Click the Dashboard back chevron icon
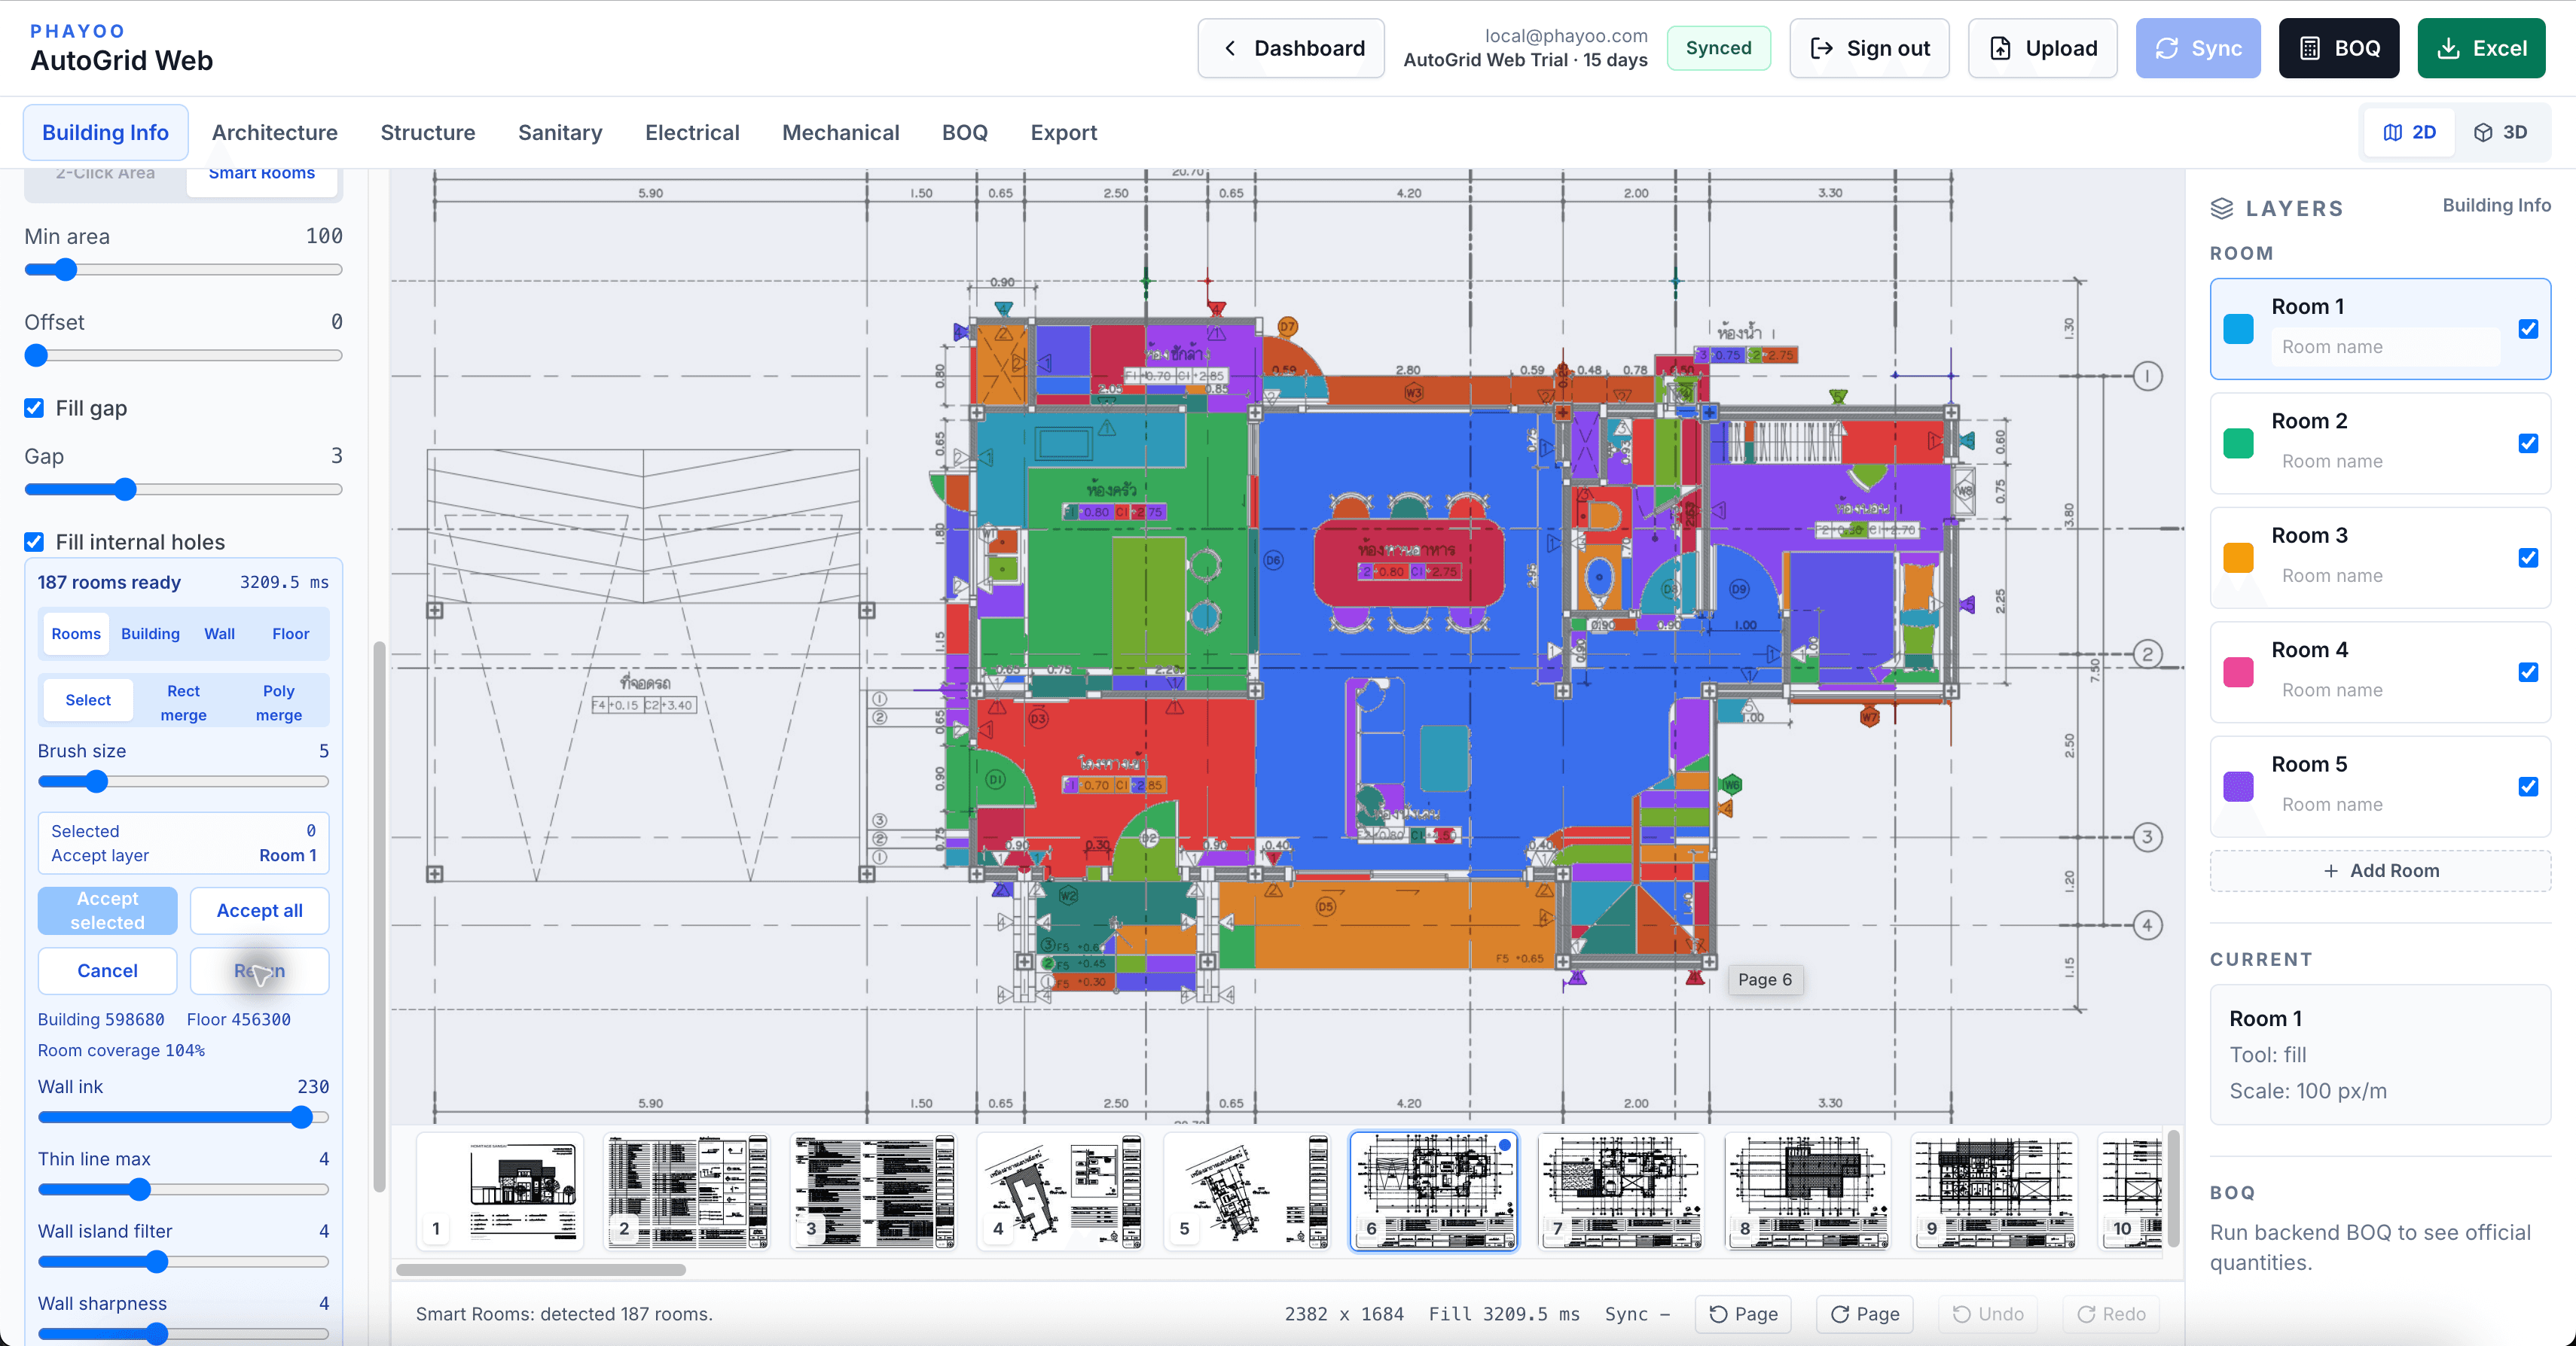The image size is (2576, 1346). coord(1230,48)
